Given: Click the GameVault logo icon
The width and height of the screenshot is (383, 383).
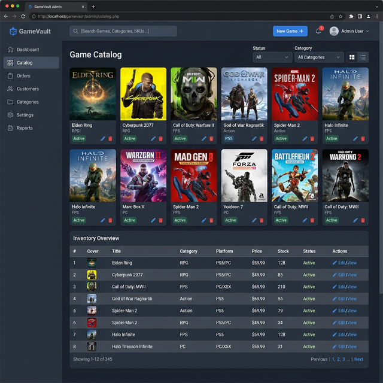Looking at the screenshot, I should pyautogui.click(x=13, y=31).
